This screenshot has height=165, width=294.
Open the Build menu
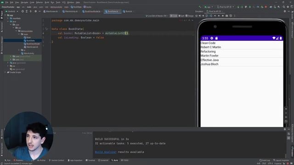47,2
